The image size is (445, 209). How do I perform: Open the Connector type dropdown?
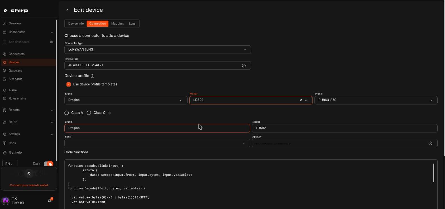(158, 50)
